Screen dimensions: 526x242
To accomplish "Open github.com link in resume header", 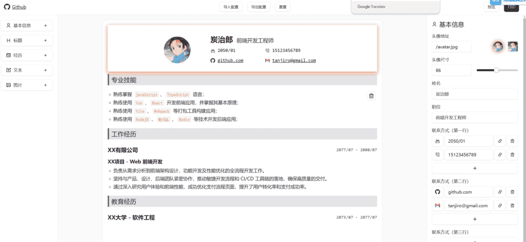I will (231, 60).
